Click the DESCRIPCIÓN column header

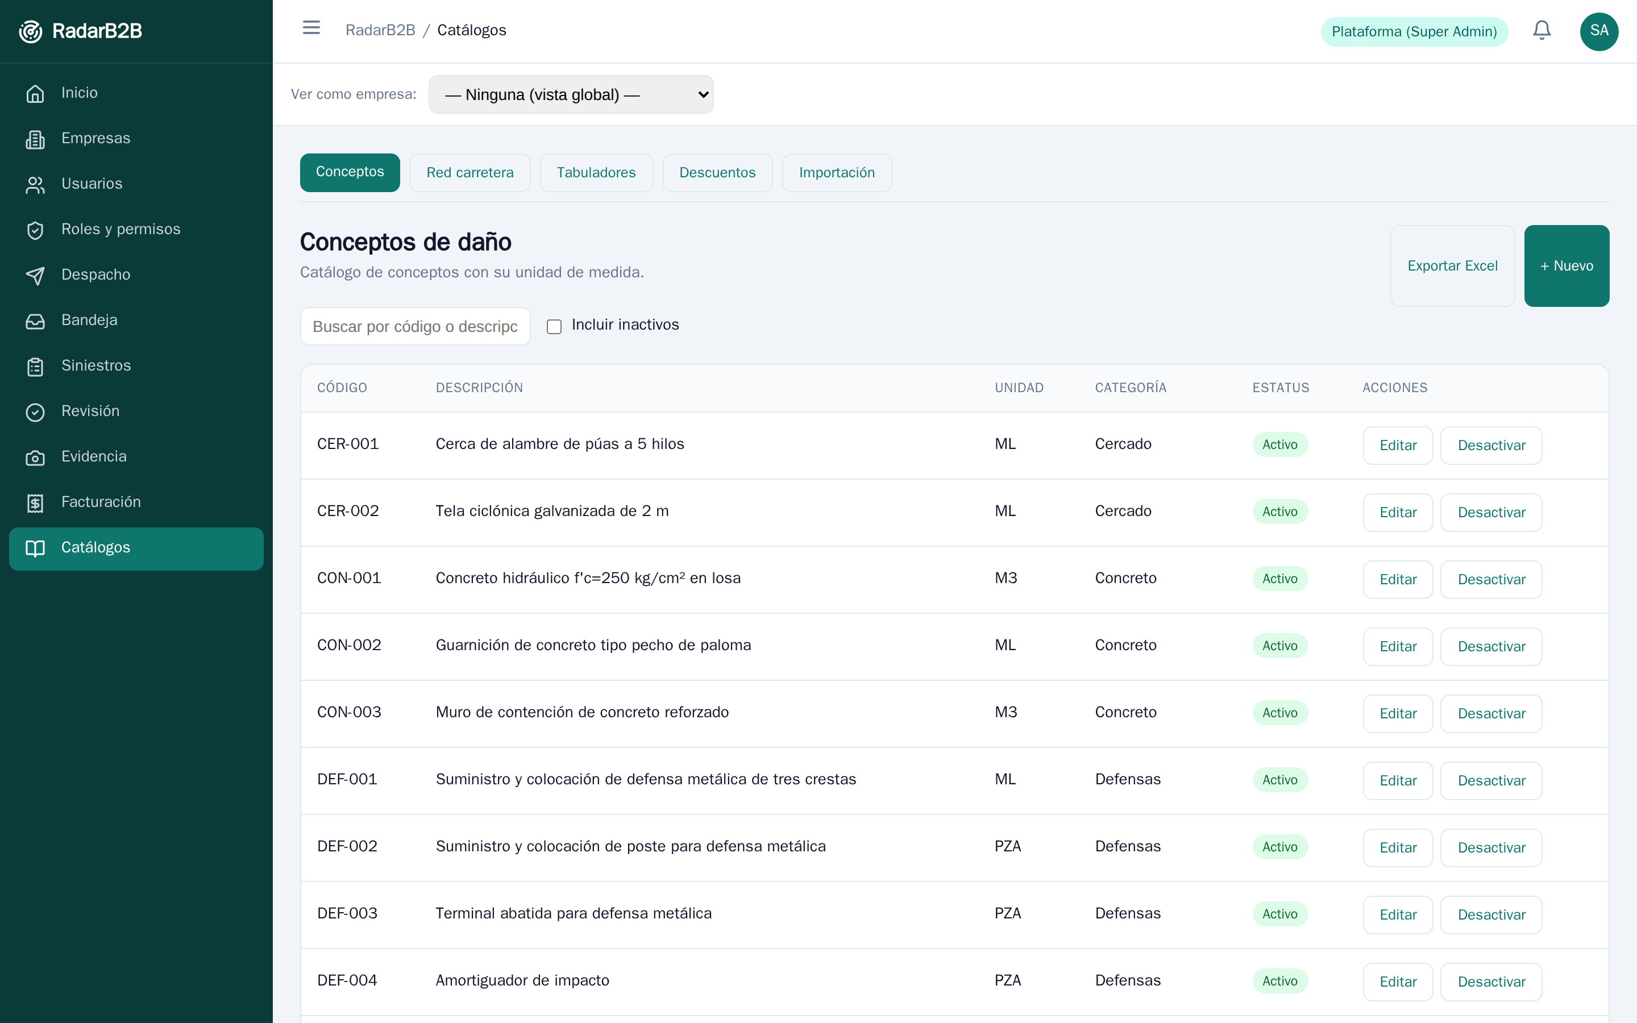click(479, 388)
